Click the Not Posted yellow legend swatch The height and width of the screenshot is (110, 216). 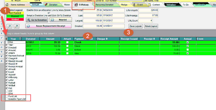[15, 13]
